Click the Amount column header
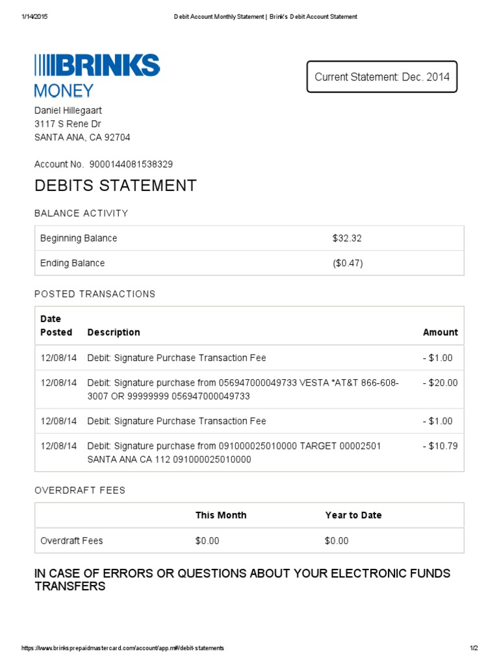Screen dimensions: 499x665 (x=440, y=332)
